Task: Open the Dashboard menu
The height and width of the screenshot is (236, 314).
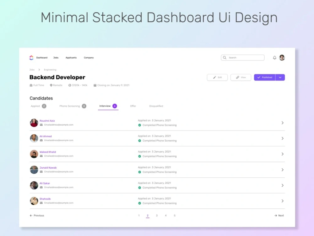Action: [x=42, y=58]
